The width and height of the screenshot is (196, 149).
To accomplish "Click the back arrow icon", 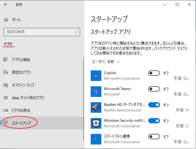I will (6, 5).
